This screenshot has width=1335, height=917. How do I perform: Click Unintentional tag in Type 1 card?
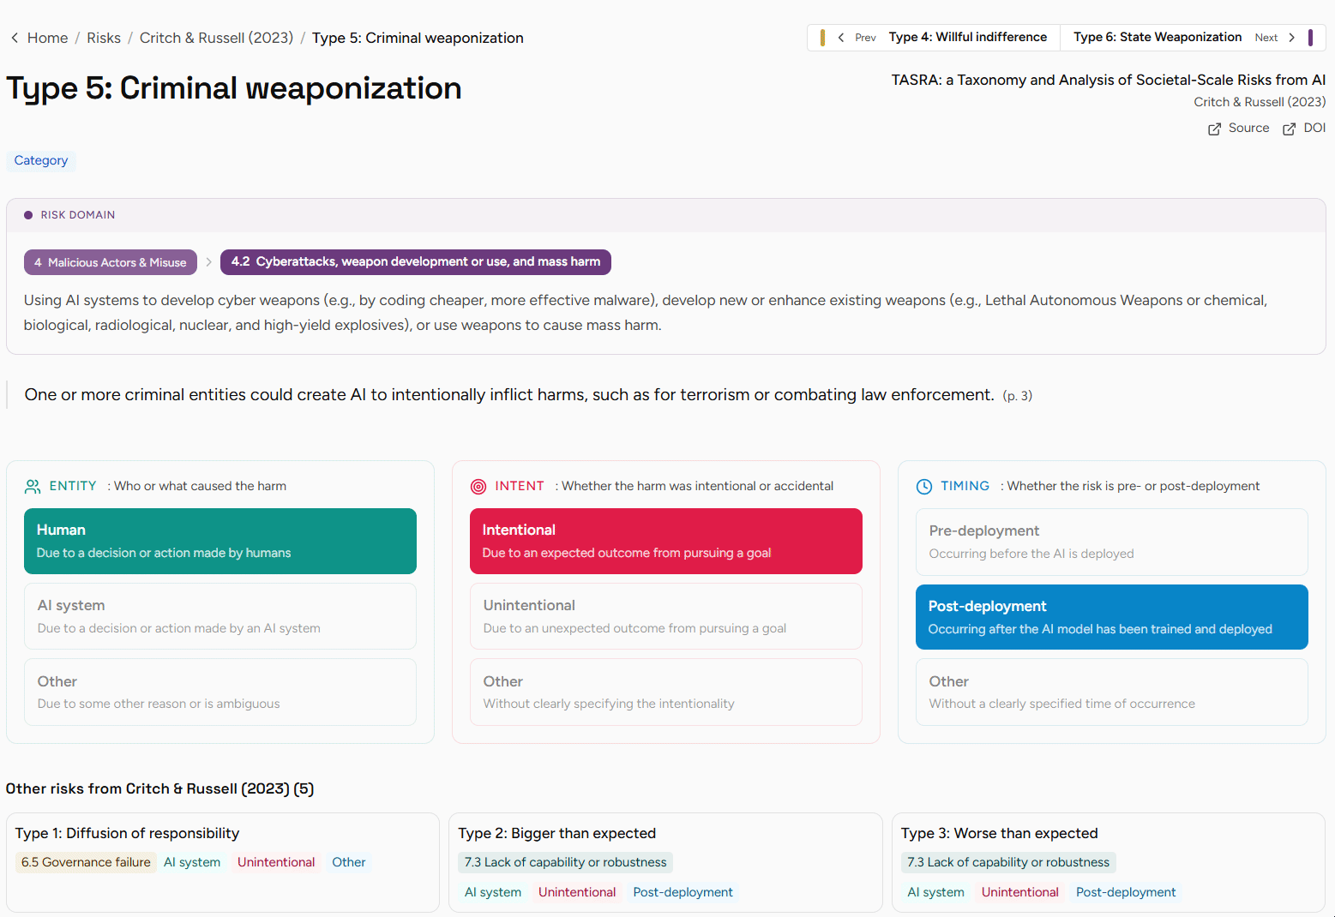pos(276,862)
